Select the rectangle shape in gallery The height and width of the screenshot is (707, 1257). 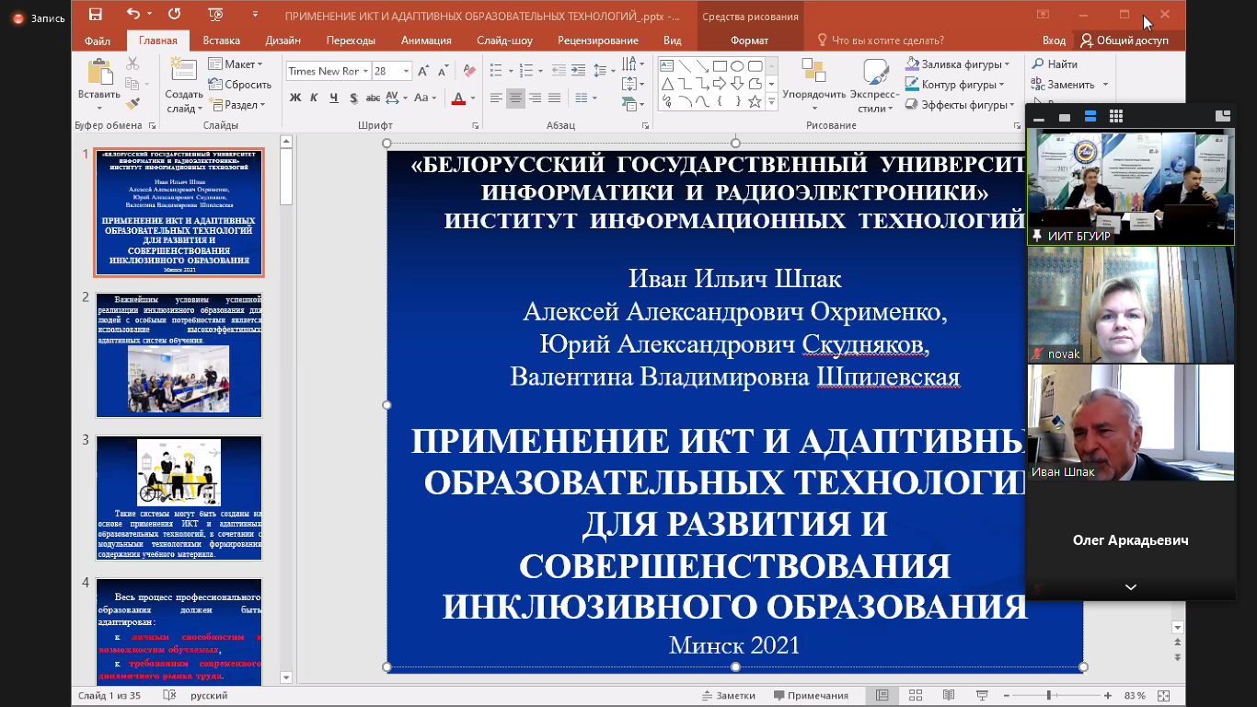coord(720,65)
